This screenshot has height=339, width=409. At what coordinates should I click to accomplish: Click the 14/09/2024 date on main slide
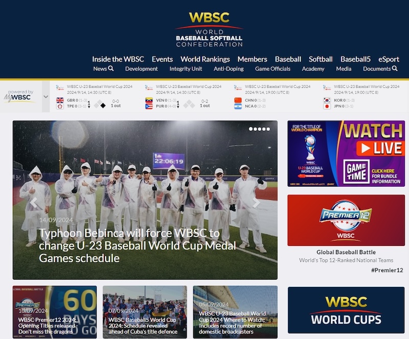(56, 220)
